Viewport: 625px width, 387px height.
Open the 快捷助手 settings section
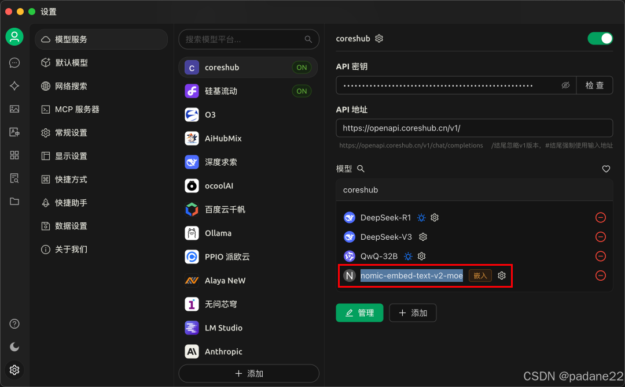tap(101, 203)
